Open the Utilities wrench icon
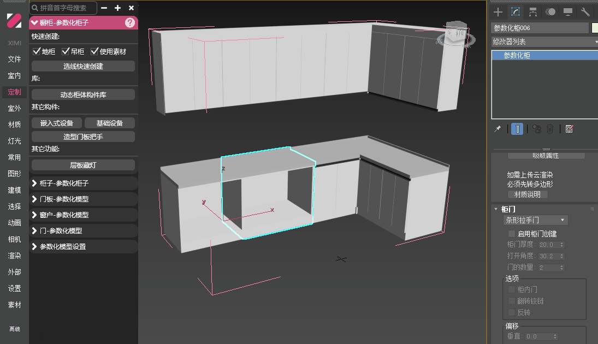The width and height of the screenshot is (598, 344). tap(585, 12)
